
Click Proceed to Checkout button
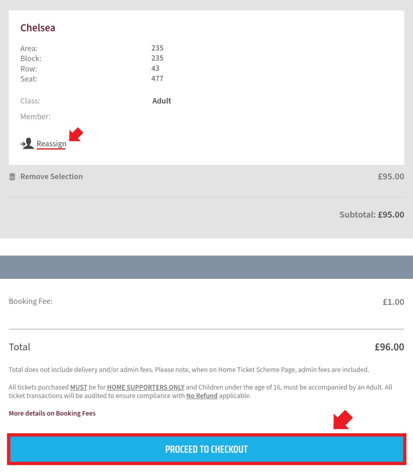click(x=206, y=449)
